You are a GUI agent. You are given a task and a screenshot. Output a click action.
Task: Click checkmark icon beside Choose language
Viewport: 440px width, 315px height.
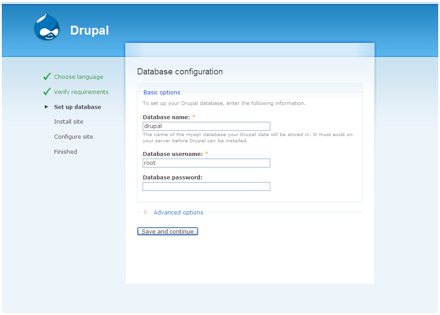tap(47, 76)
